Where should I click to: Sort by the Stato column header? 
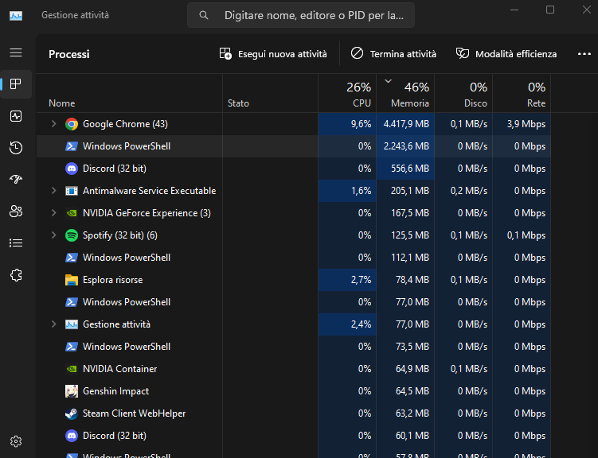pos(271,94)
